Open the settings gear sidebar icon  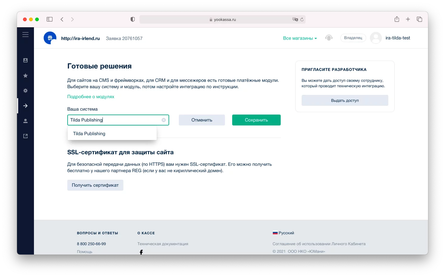tap(25, 91)
